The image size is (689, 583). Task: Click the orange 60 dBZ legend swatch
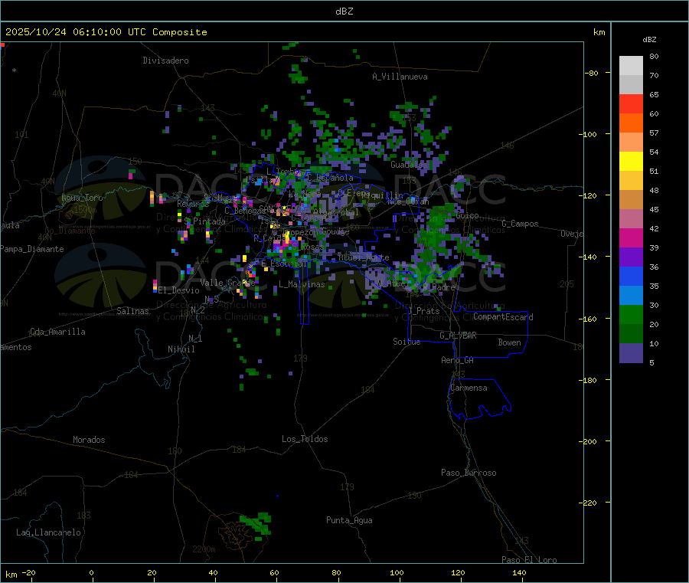(631, 123)
